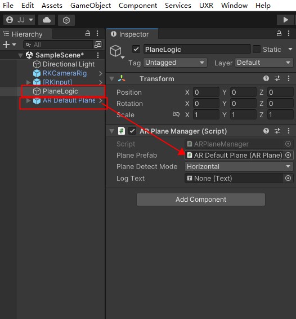Toggle the PlaneLogic active checkbox

click(136, 49)
